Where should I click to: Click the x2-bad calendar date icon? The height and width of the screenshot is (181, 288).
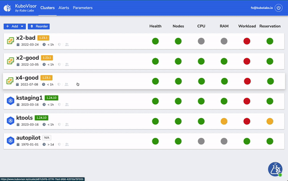pos(18,45)
